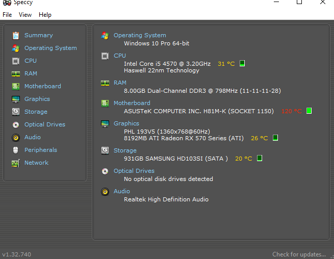
Task: Click the hard drive temperature indicator
Action: pyautogui.click(x=260, y=158)
